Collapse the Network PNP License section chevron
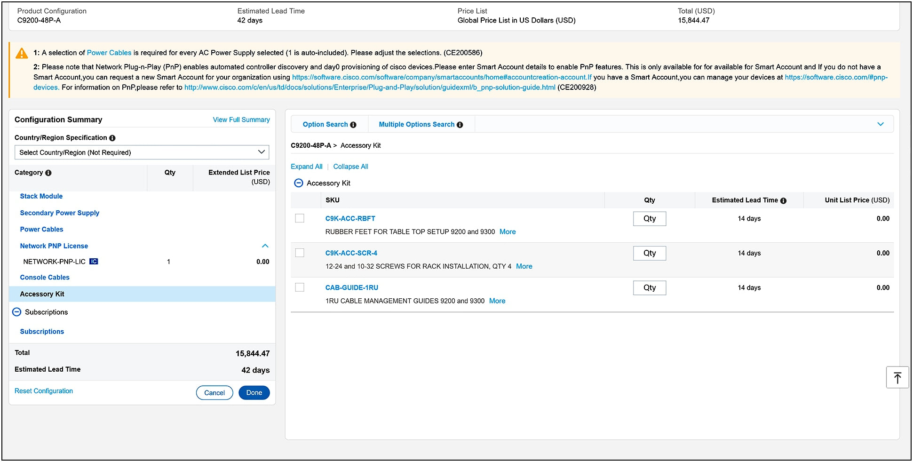This screenshot has width=913, height=462. click(265, 246)
